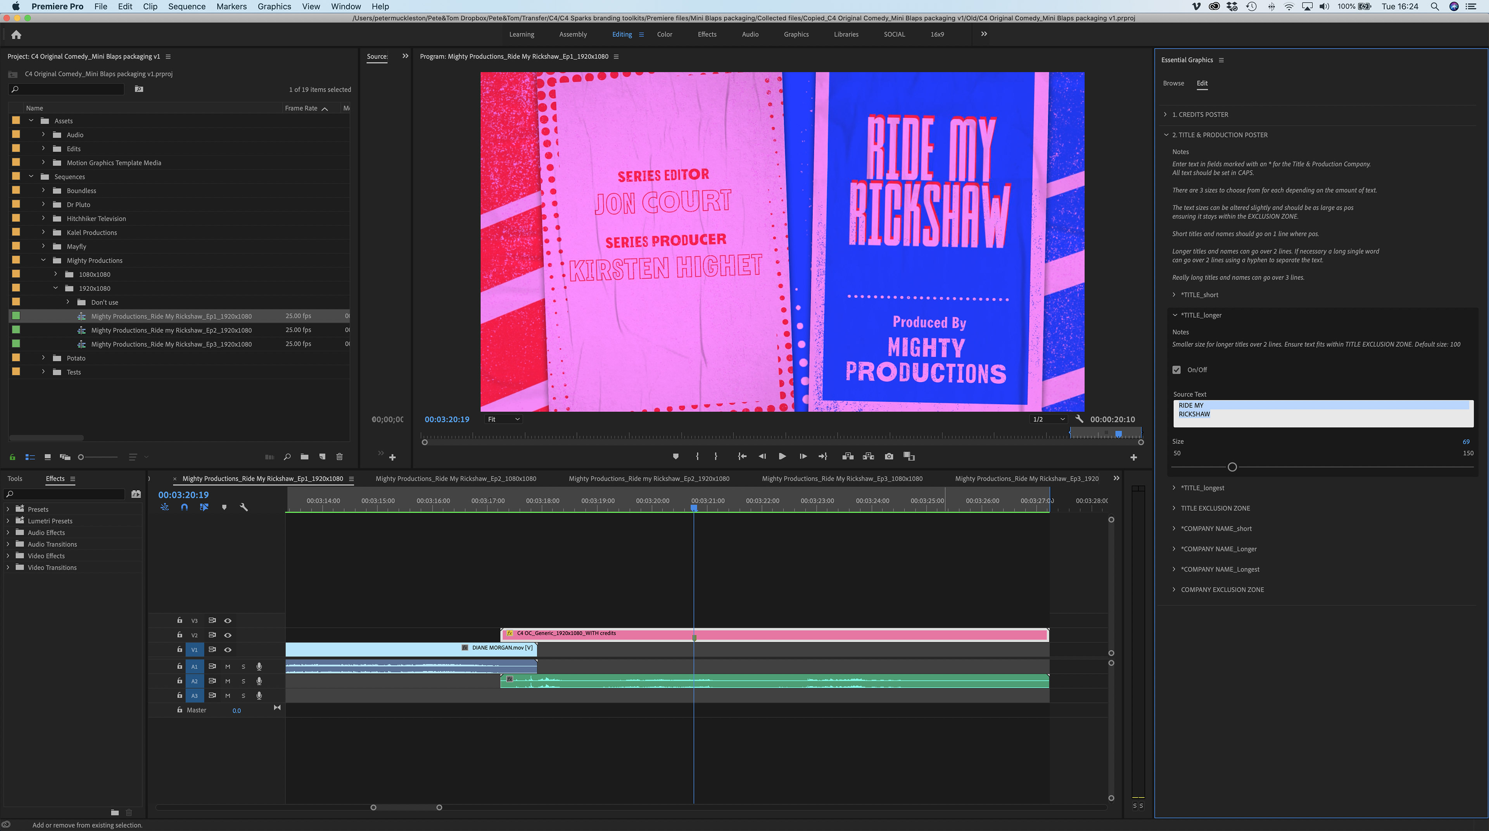Viewport: 1489px width, 831px height.
Task: Open the program monitor button editor plus
Action: tap(1133, 457)
